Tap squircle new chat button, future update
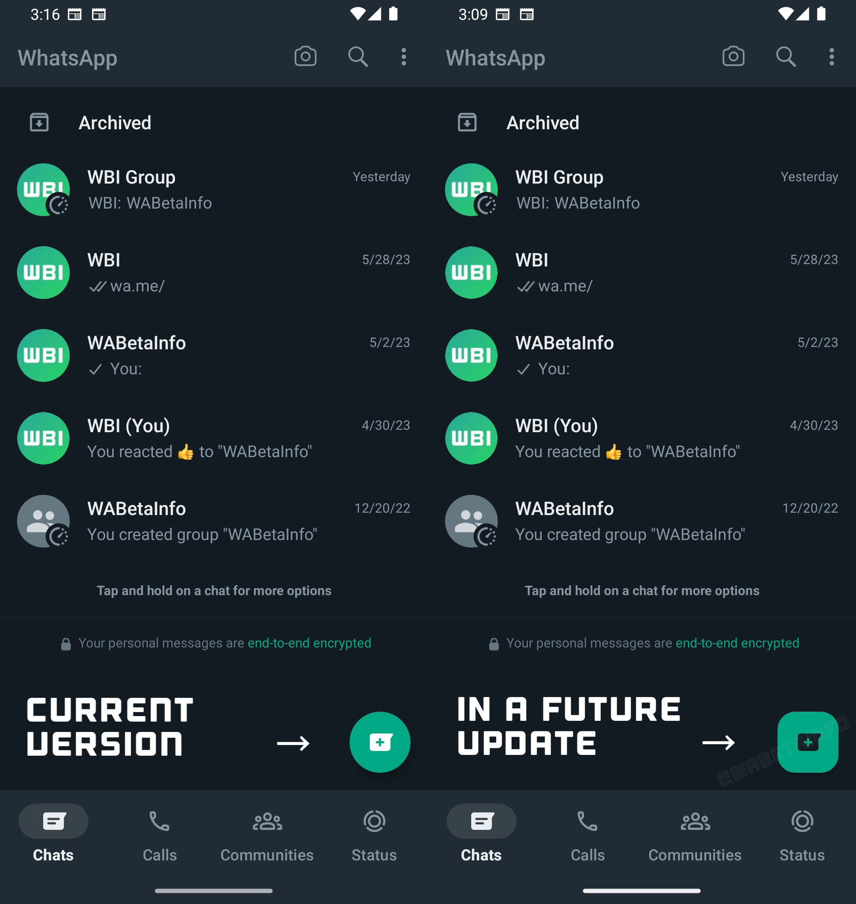 tap(808, 742)
